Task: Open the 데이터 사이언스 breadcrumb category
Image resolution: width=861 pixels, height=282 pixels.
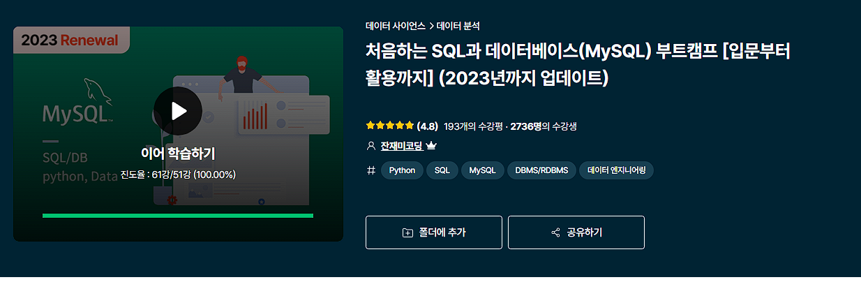Action: pos(396,27)
